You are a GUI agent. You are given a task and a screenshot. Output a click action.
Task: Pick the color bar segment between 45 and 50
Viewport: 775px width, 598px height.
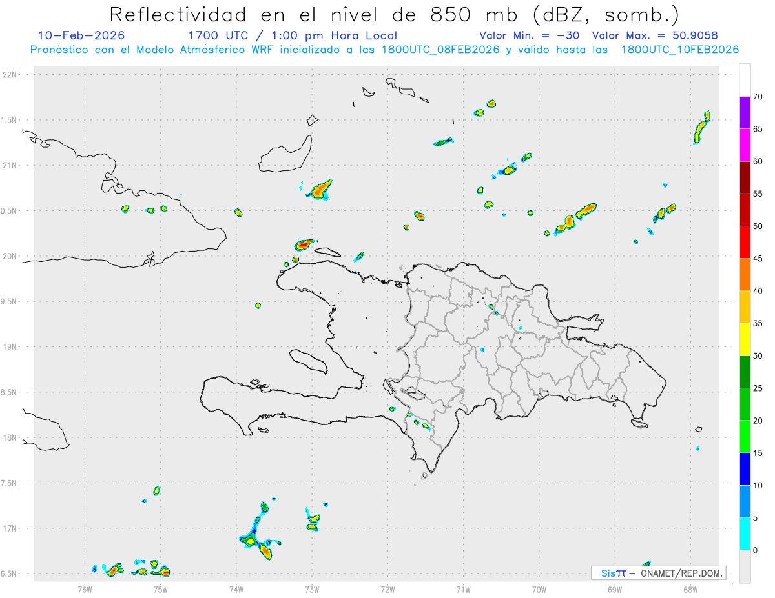coord(745,242)
